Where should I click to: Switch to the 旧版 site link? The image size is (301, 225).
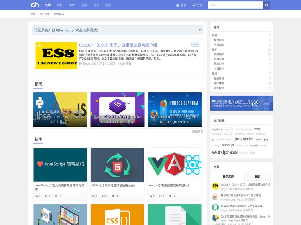108,5
